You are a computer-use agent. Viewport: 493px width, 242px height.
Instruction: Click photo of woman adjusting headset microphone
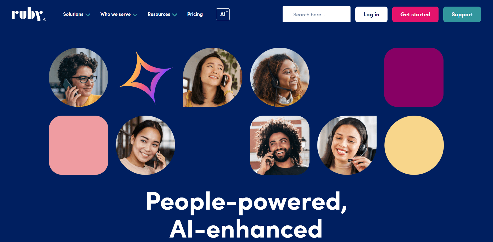[x=347, y=145]
